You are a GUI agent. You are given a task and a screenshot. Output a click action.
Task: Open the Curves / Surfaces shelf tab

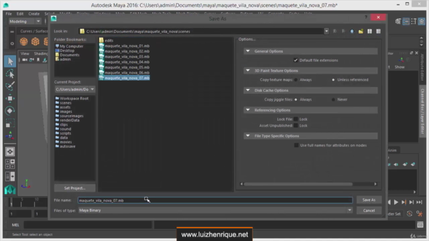pos(34,31)
